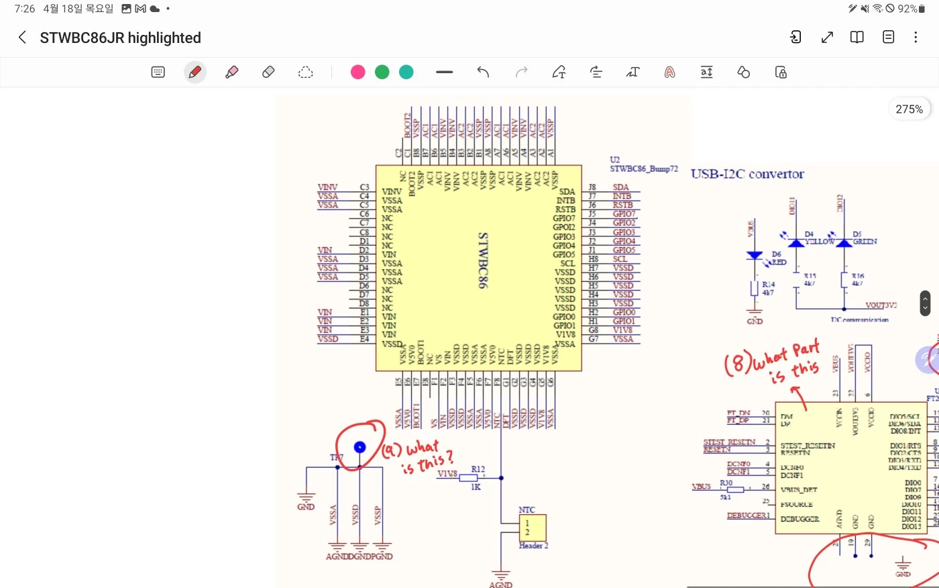Choose the green pen color
This screenshot has height=588, width=939.
[382, 72]
